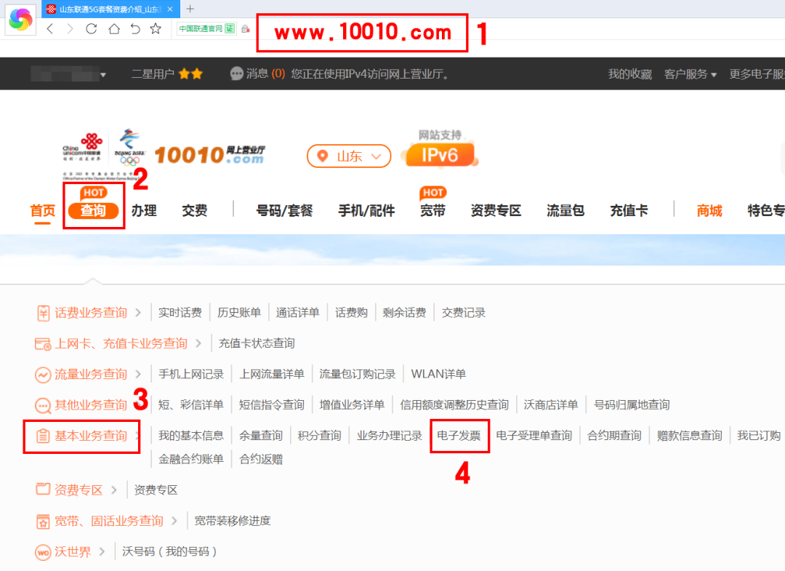
Task: Click the browser forward arrow
Action: [70, 29]
